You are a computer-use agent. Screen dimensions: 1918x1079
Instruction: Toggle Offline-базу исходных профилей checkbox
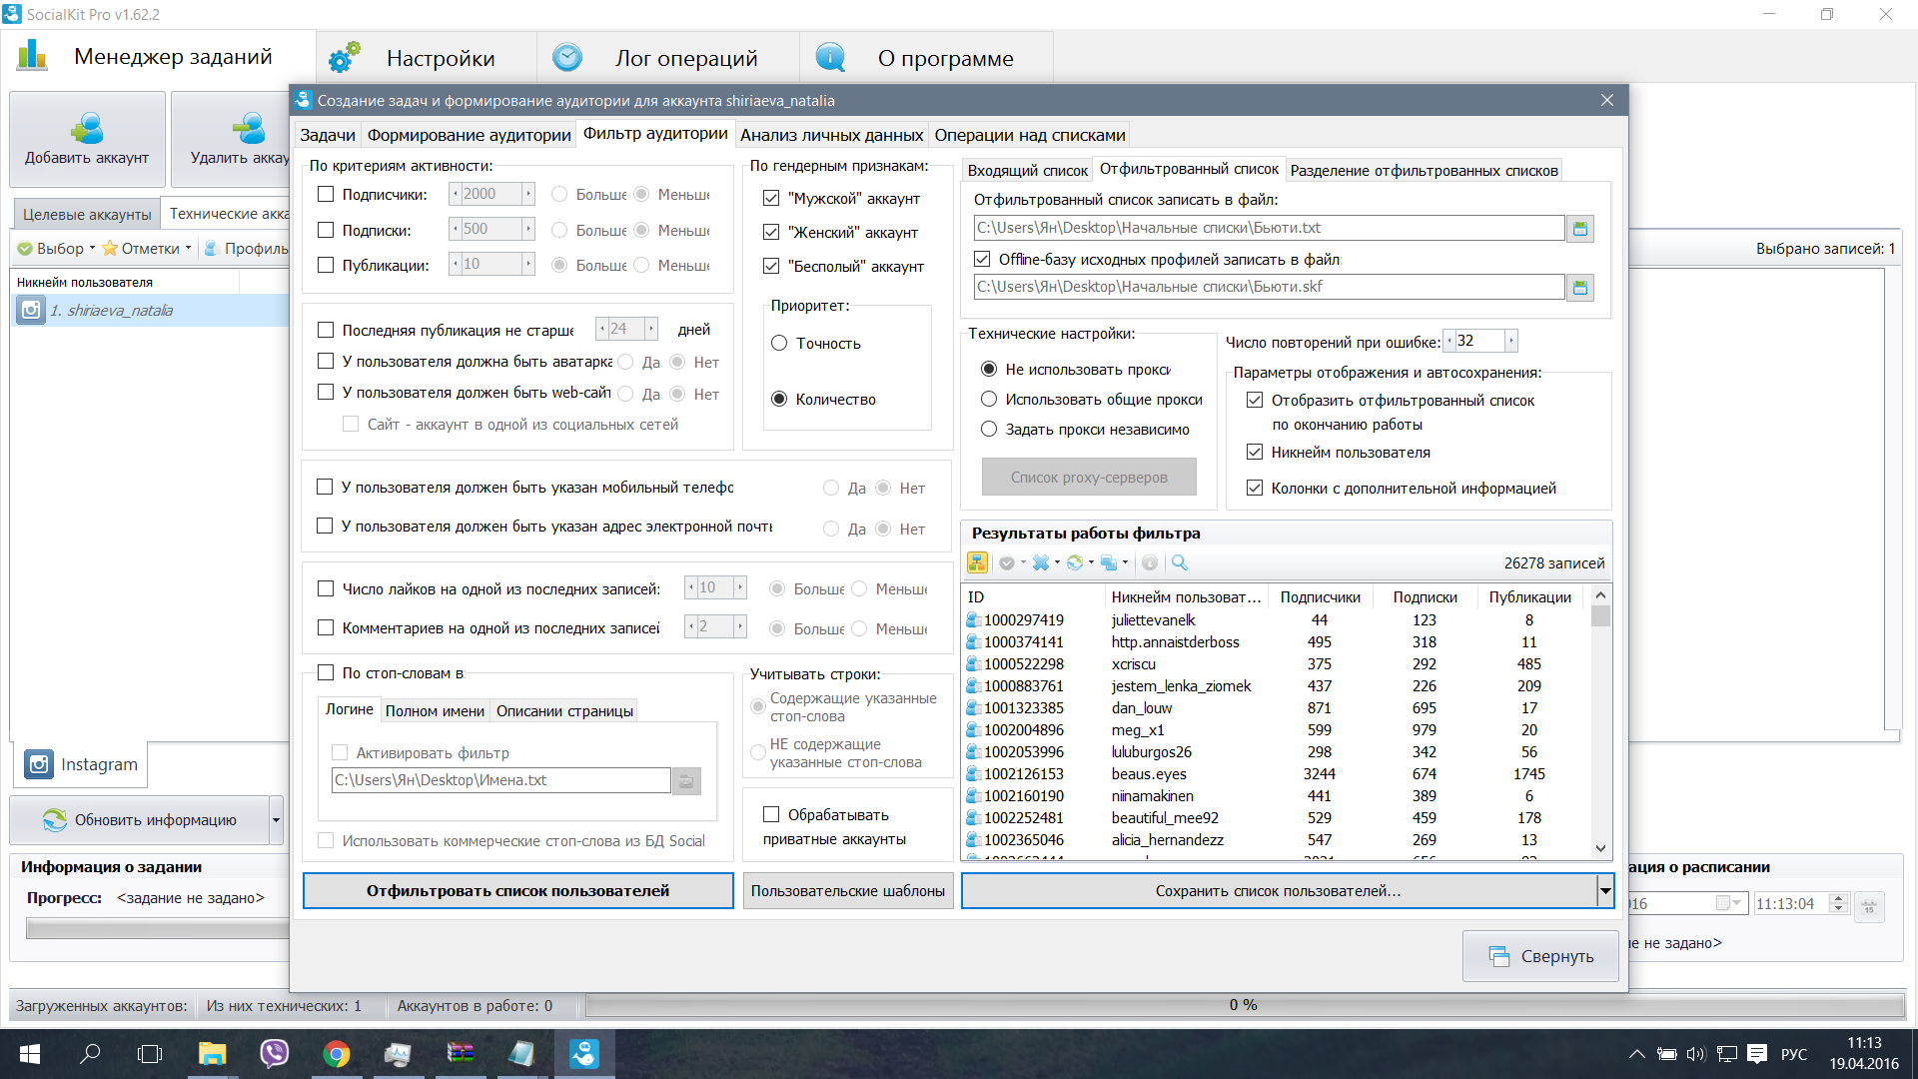click(x=982, y=260)
